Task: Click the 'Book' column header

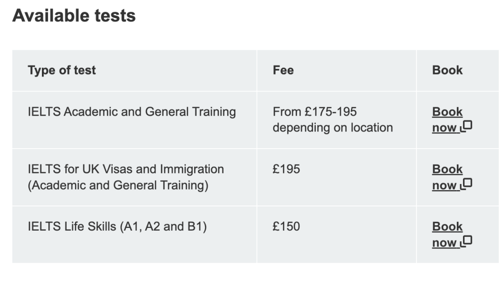Action: click(447, 70)
